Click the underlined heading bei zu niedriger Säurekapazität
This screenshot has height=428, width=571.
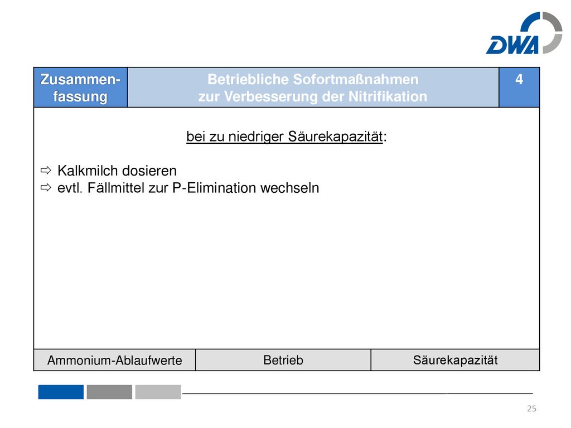click(286, 137)
